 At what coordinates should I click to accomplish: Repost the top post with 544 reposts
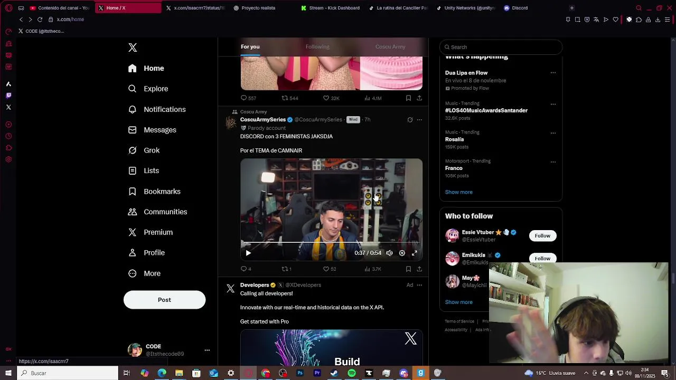coord(290,98)
